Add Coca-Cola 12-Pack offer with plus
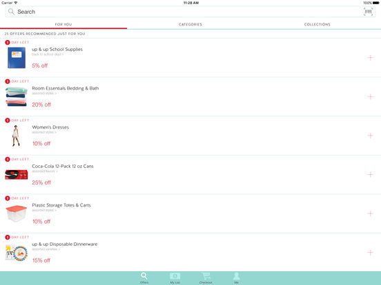Image resolution: width=381 pixels, height=285 pixels. coord(370,174)
